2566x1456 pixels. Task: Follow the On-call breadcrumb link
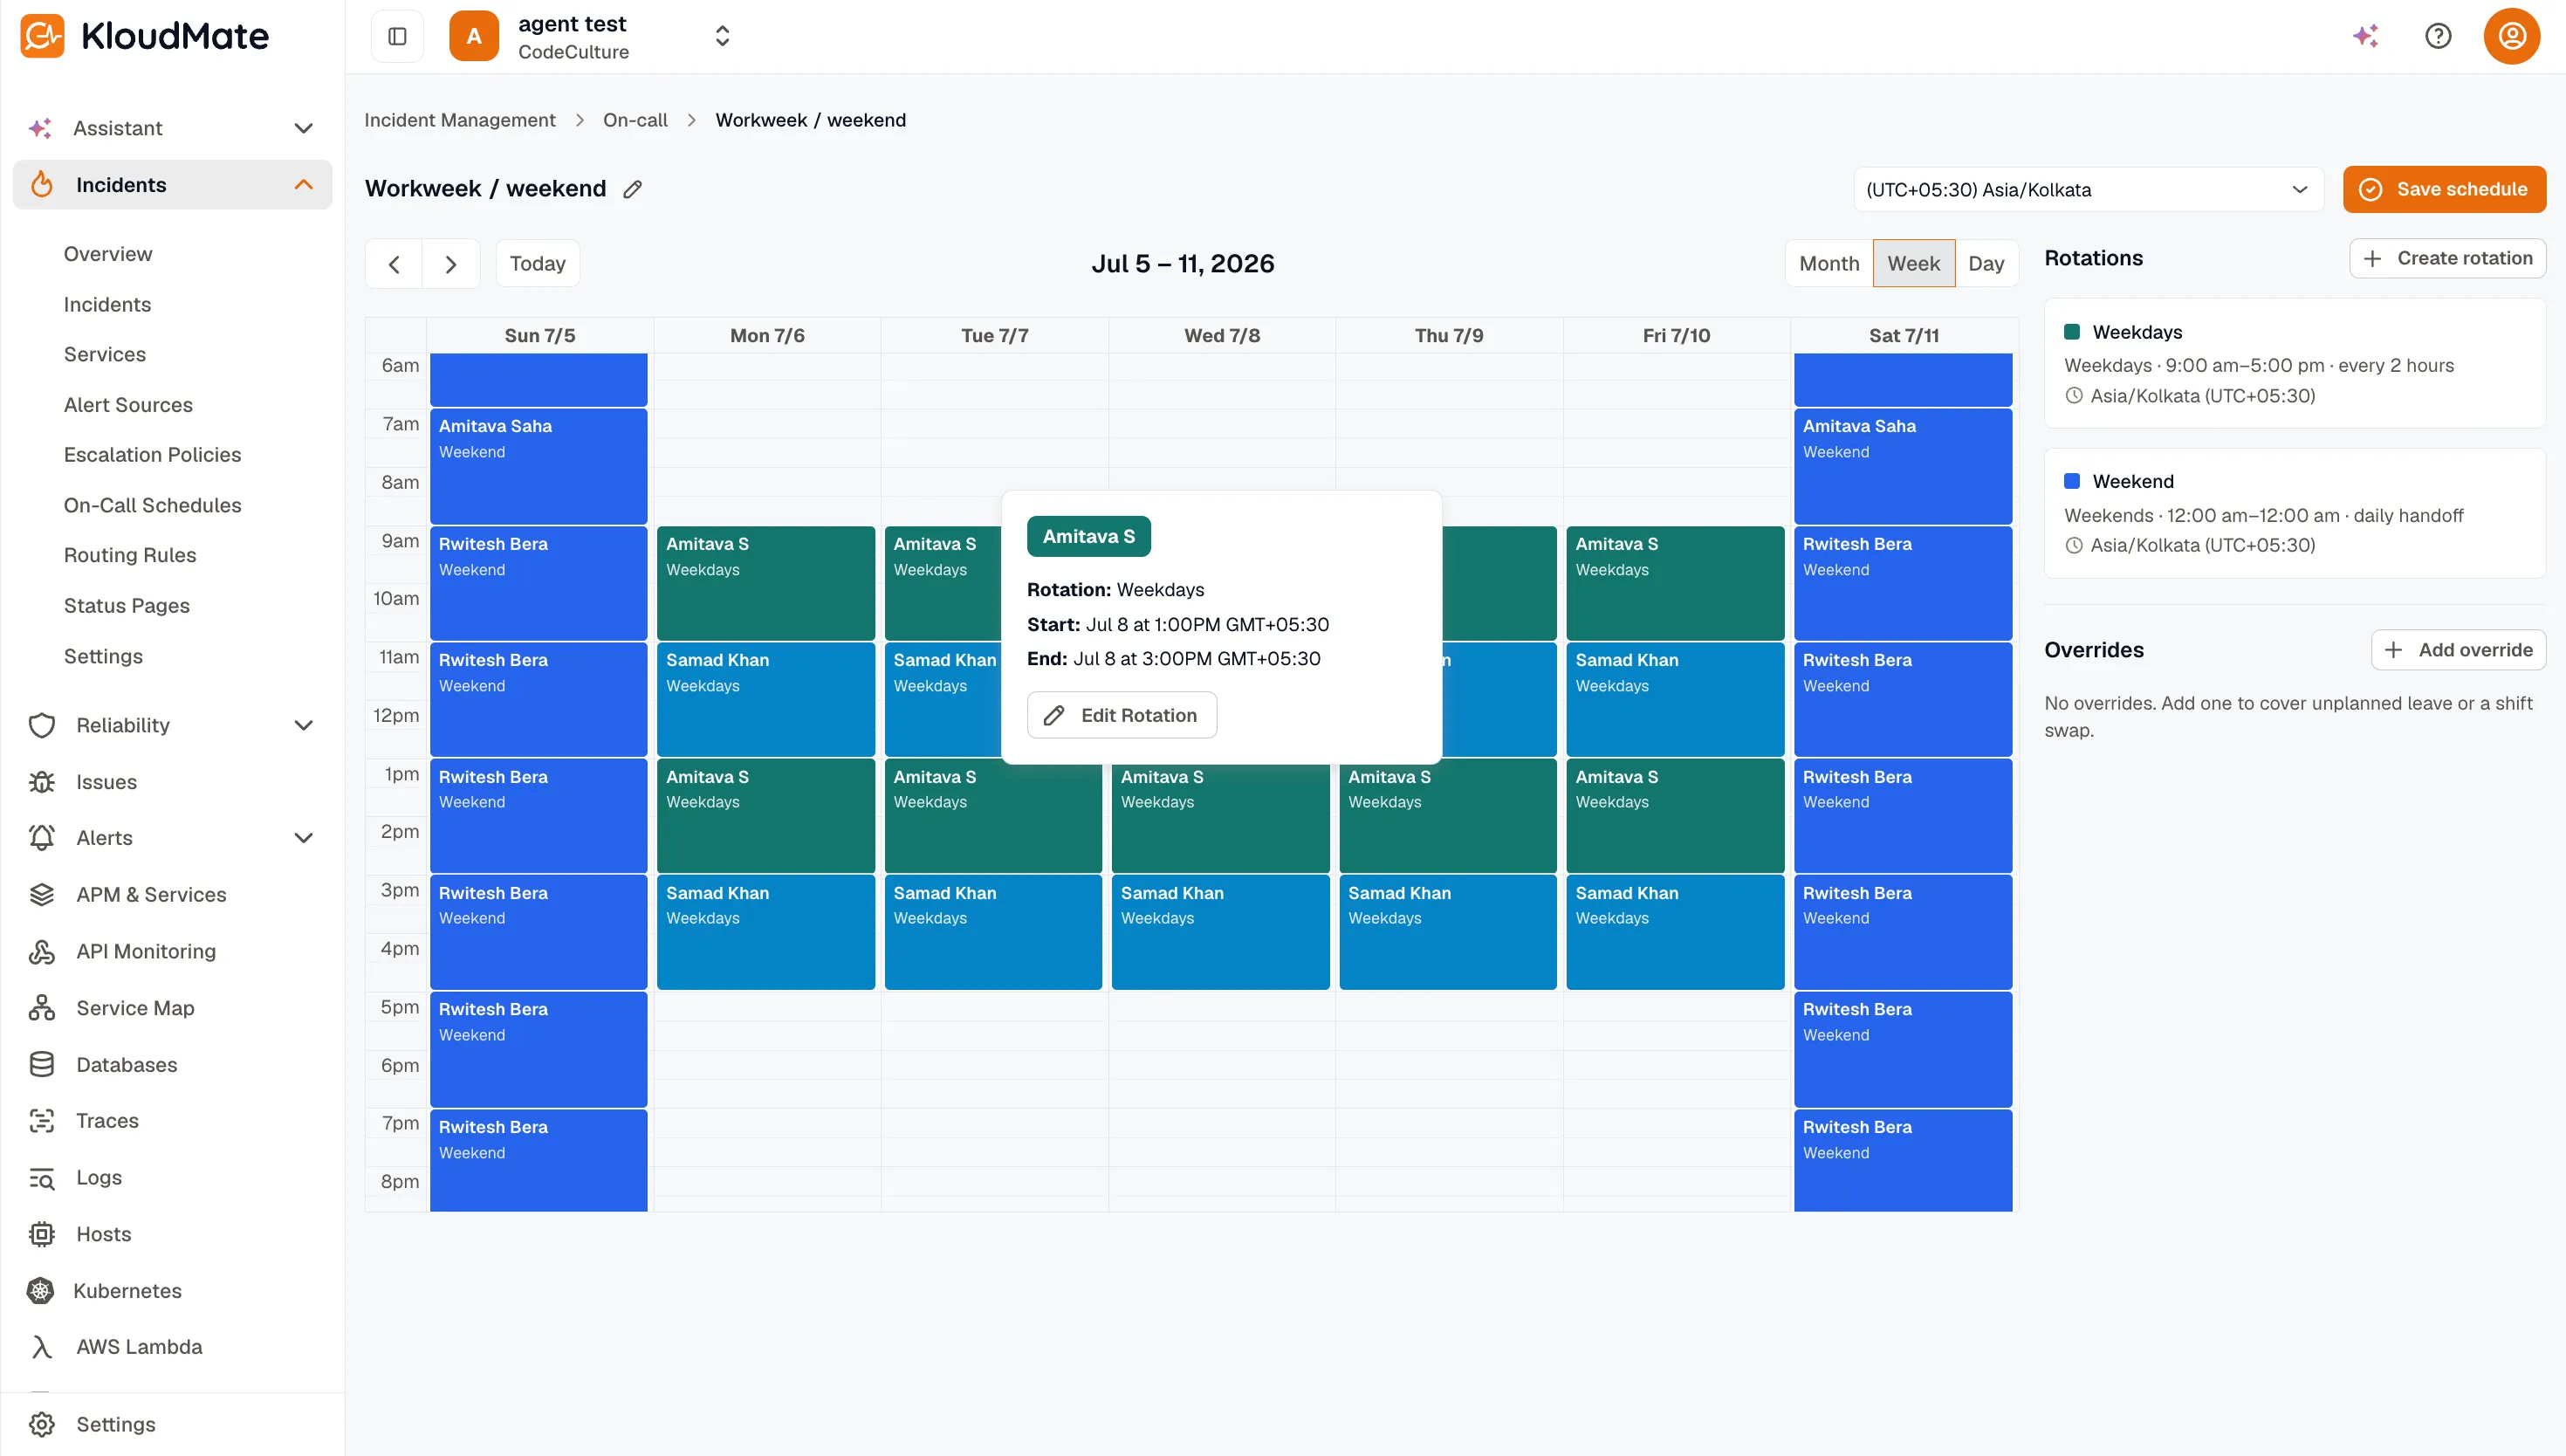[635, 120]
